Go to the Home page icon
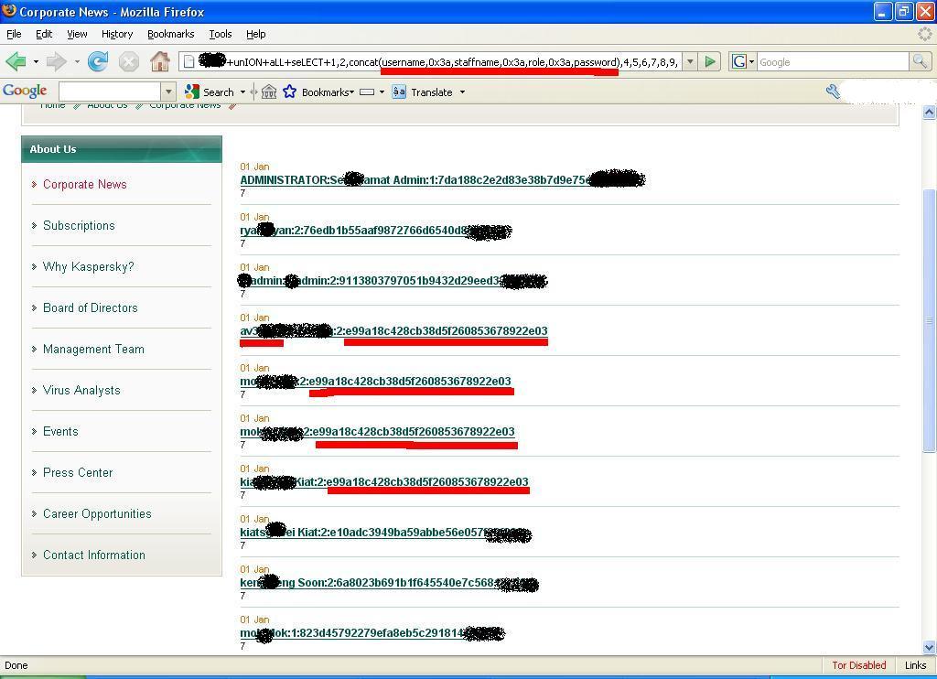The width and height of the screenshot is (937, 679). tap(159, 61)
